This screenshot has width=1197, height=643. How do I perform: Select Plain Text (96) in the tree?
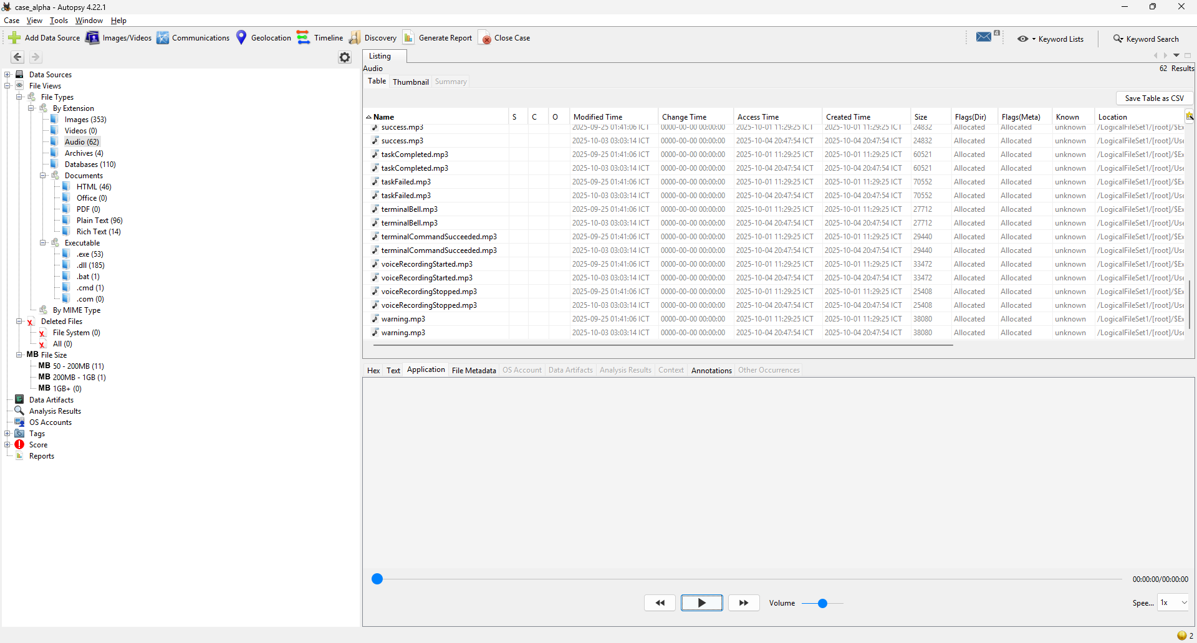point(99,220)
